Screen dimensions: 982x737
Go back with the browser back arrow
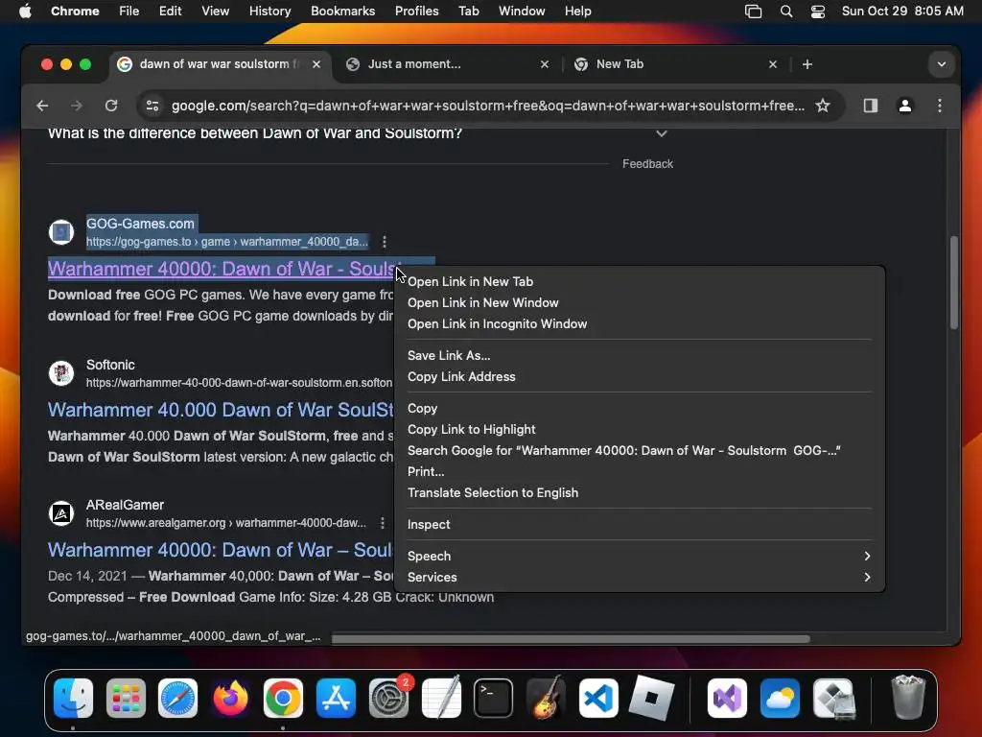[x=42, y=106]
